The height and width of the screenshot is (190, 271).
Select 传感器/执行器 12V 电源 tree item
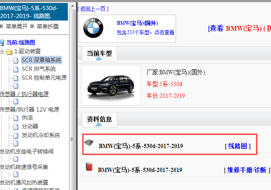30,109
